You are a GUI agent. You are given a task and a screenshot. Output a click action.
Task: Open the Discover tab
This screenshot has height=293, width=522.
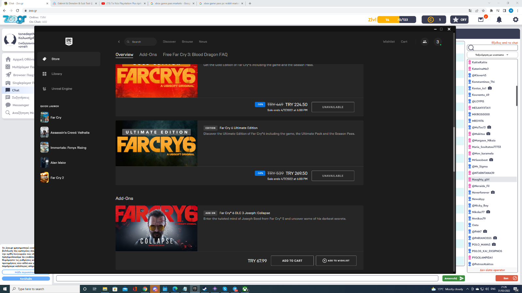169,42
